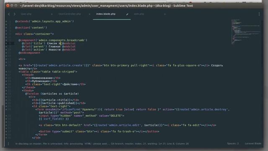Click the closing </form> tag line
This screenshot has width=268, height=151.
(x=41, y=135)
